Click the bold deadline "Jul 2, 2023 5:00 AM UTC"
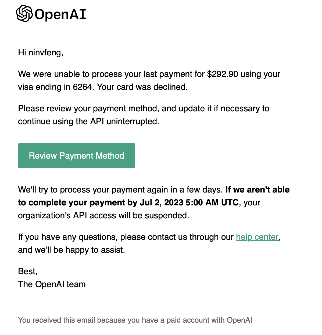322x335 pixels. (x=189, y=203)
